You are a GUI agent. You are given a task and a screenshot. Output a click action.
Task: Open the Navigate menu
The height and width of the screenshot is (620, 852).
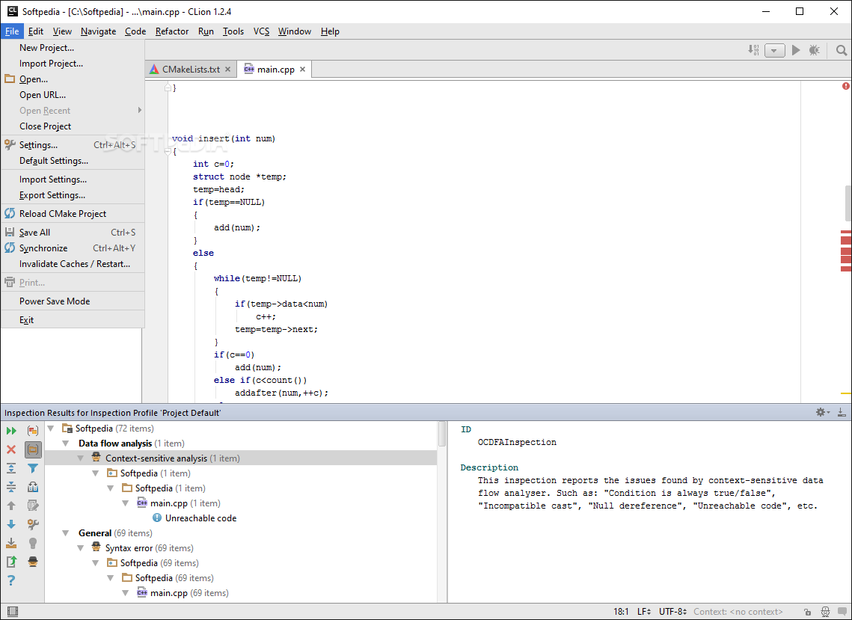click(98, 31)
